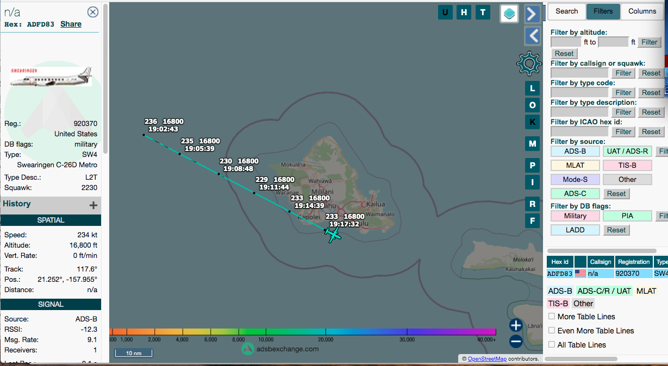
Task: Sort table by Hex id column
Action: pos(560,262)
